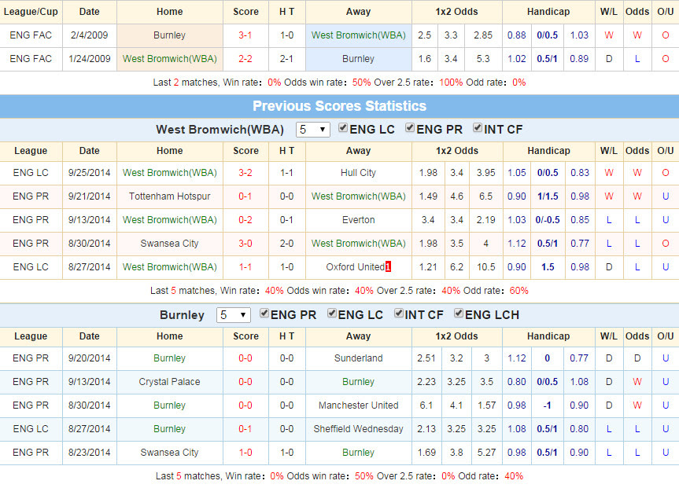Open Sunderland team link
The width and height of the screenshot is (679, 488).
358,358
